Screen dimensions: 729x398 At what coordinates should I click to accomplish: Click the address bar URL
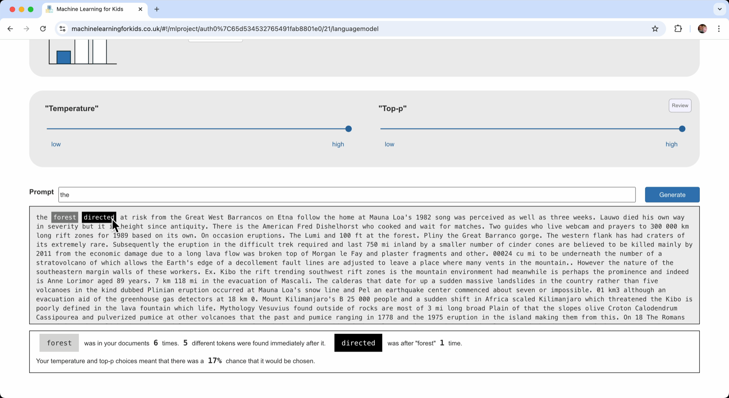tap(225, 29)
